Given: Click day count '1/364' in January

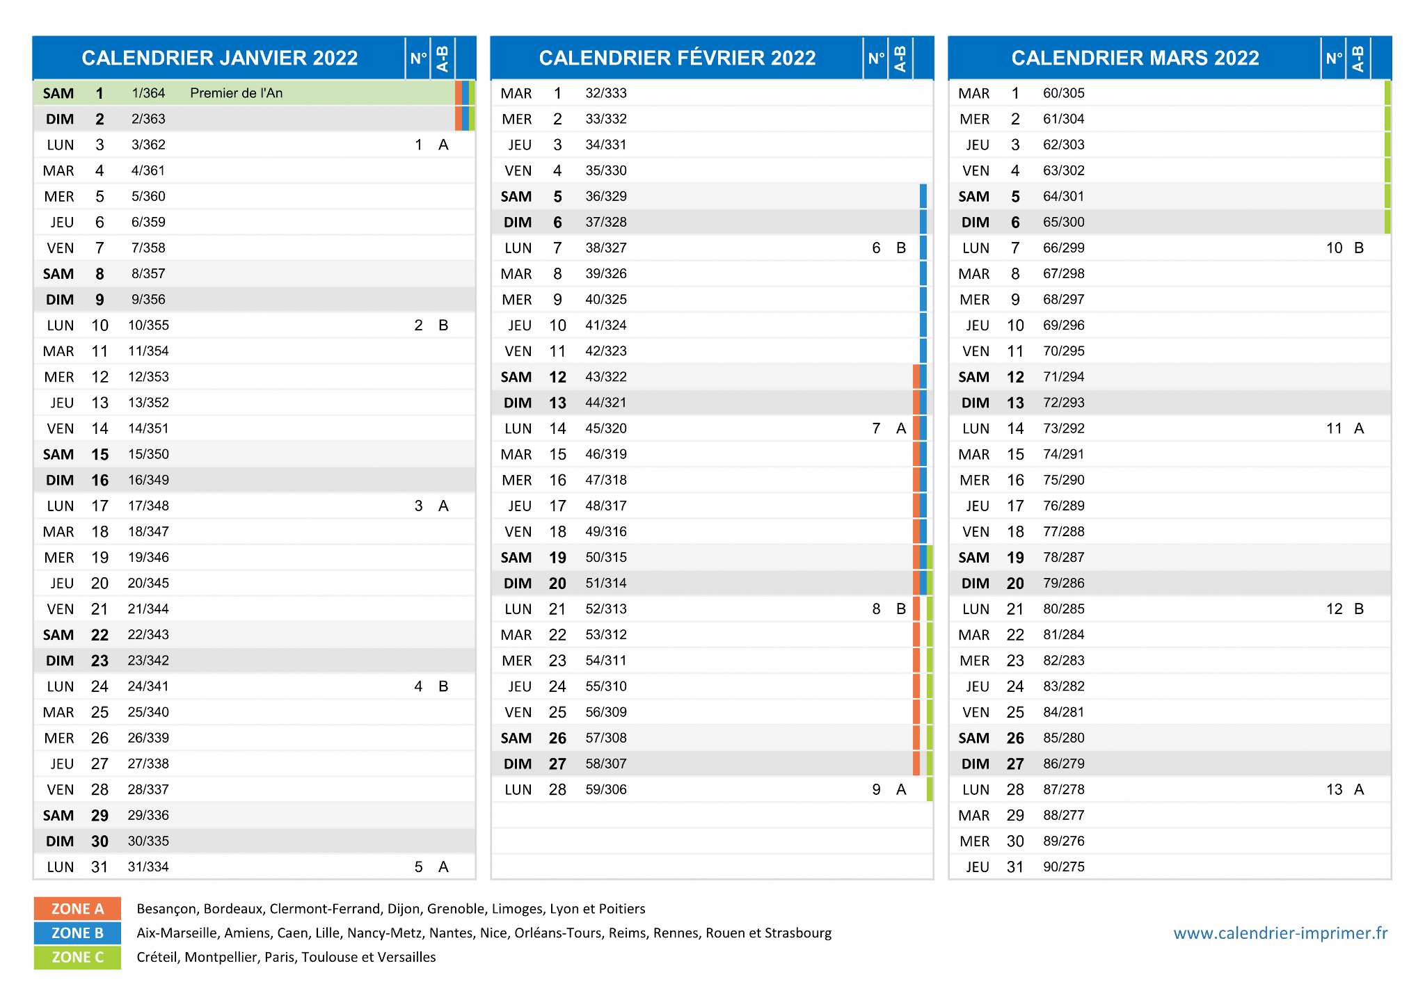Looking at the screenshot, I should click(x=148, y=93).
